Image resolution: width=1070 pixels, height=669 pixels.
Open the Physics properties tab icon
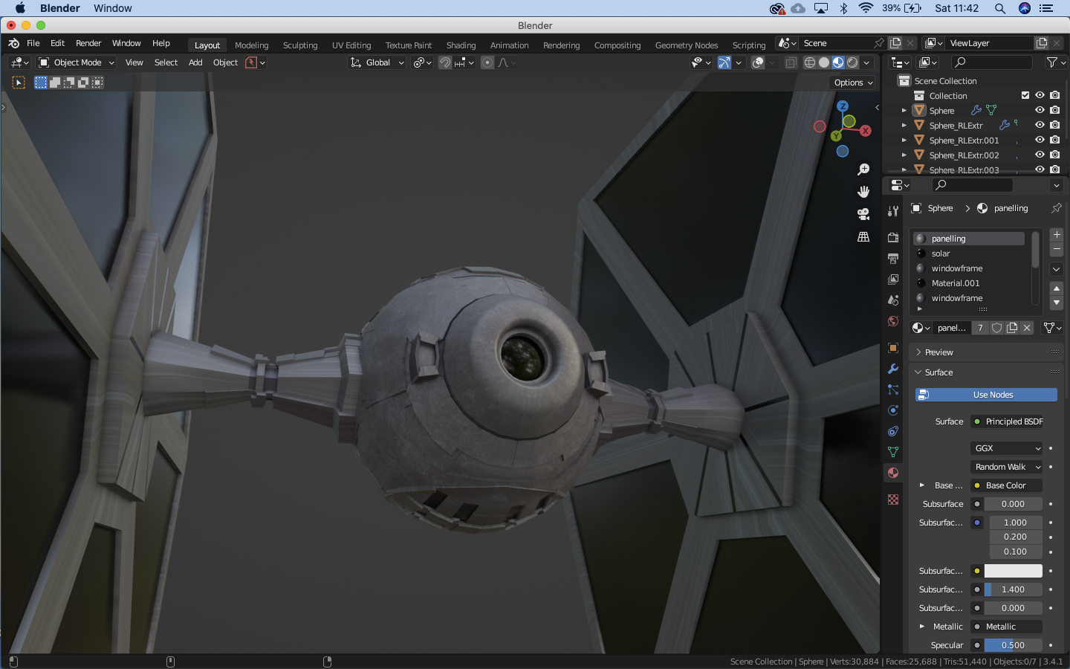[893, 410]
